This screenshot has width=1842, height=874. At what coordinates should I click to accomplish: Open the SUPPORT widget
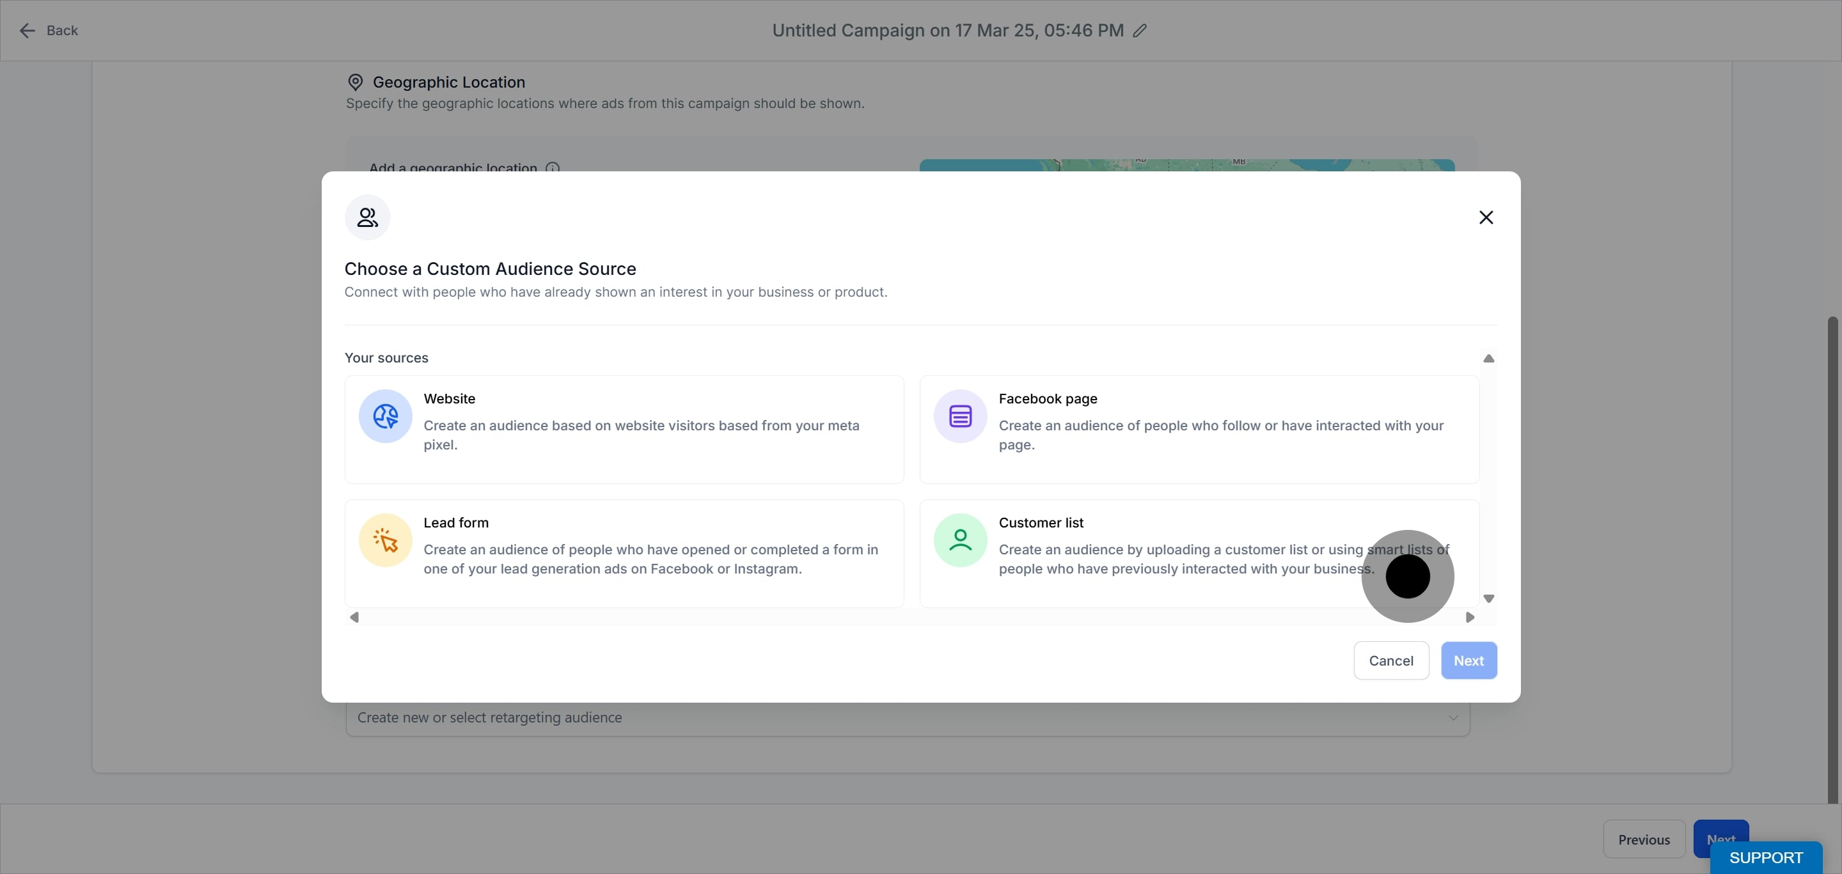1765,857
